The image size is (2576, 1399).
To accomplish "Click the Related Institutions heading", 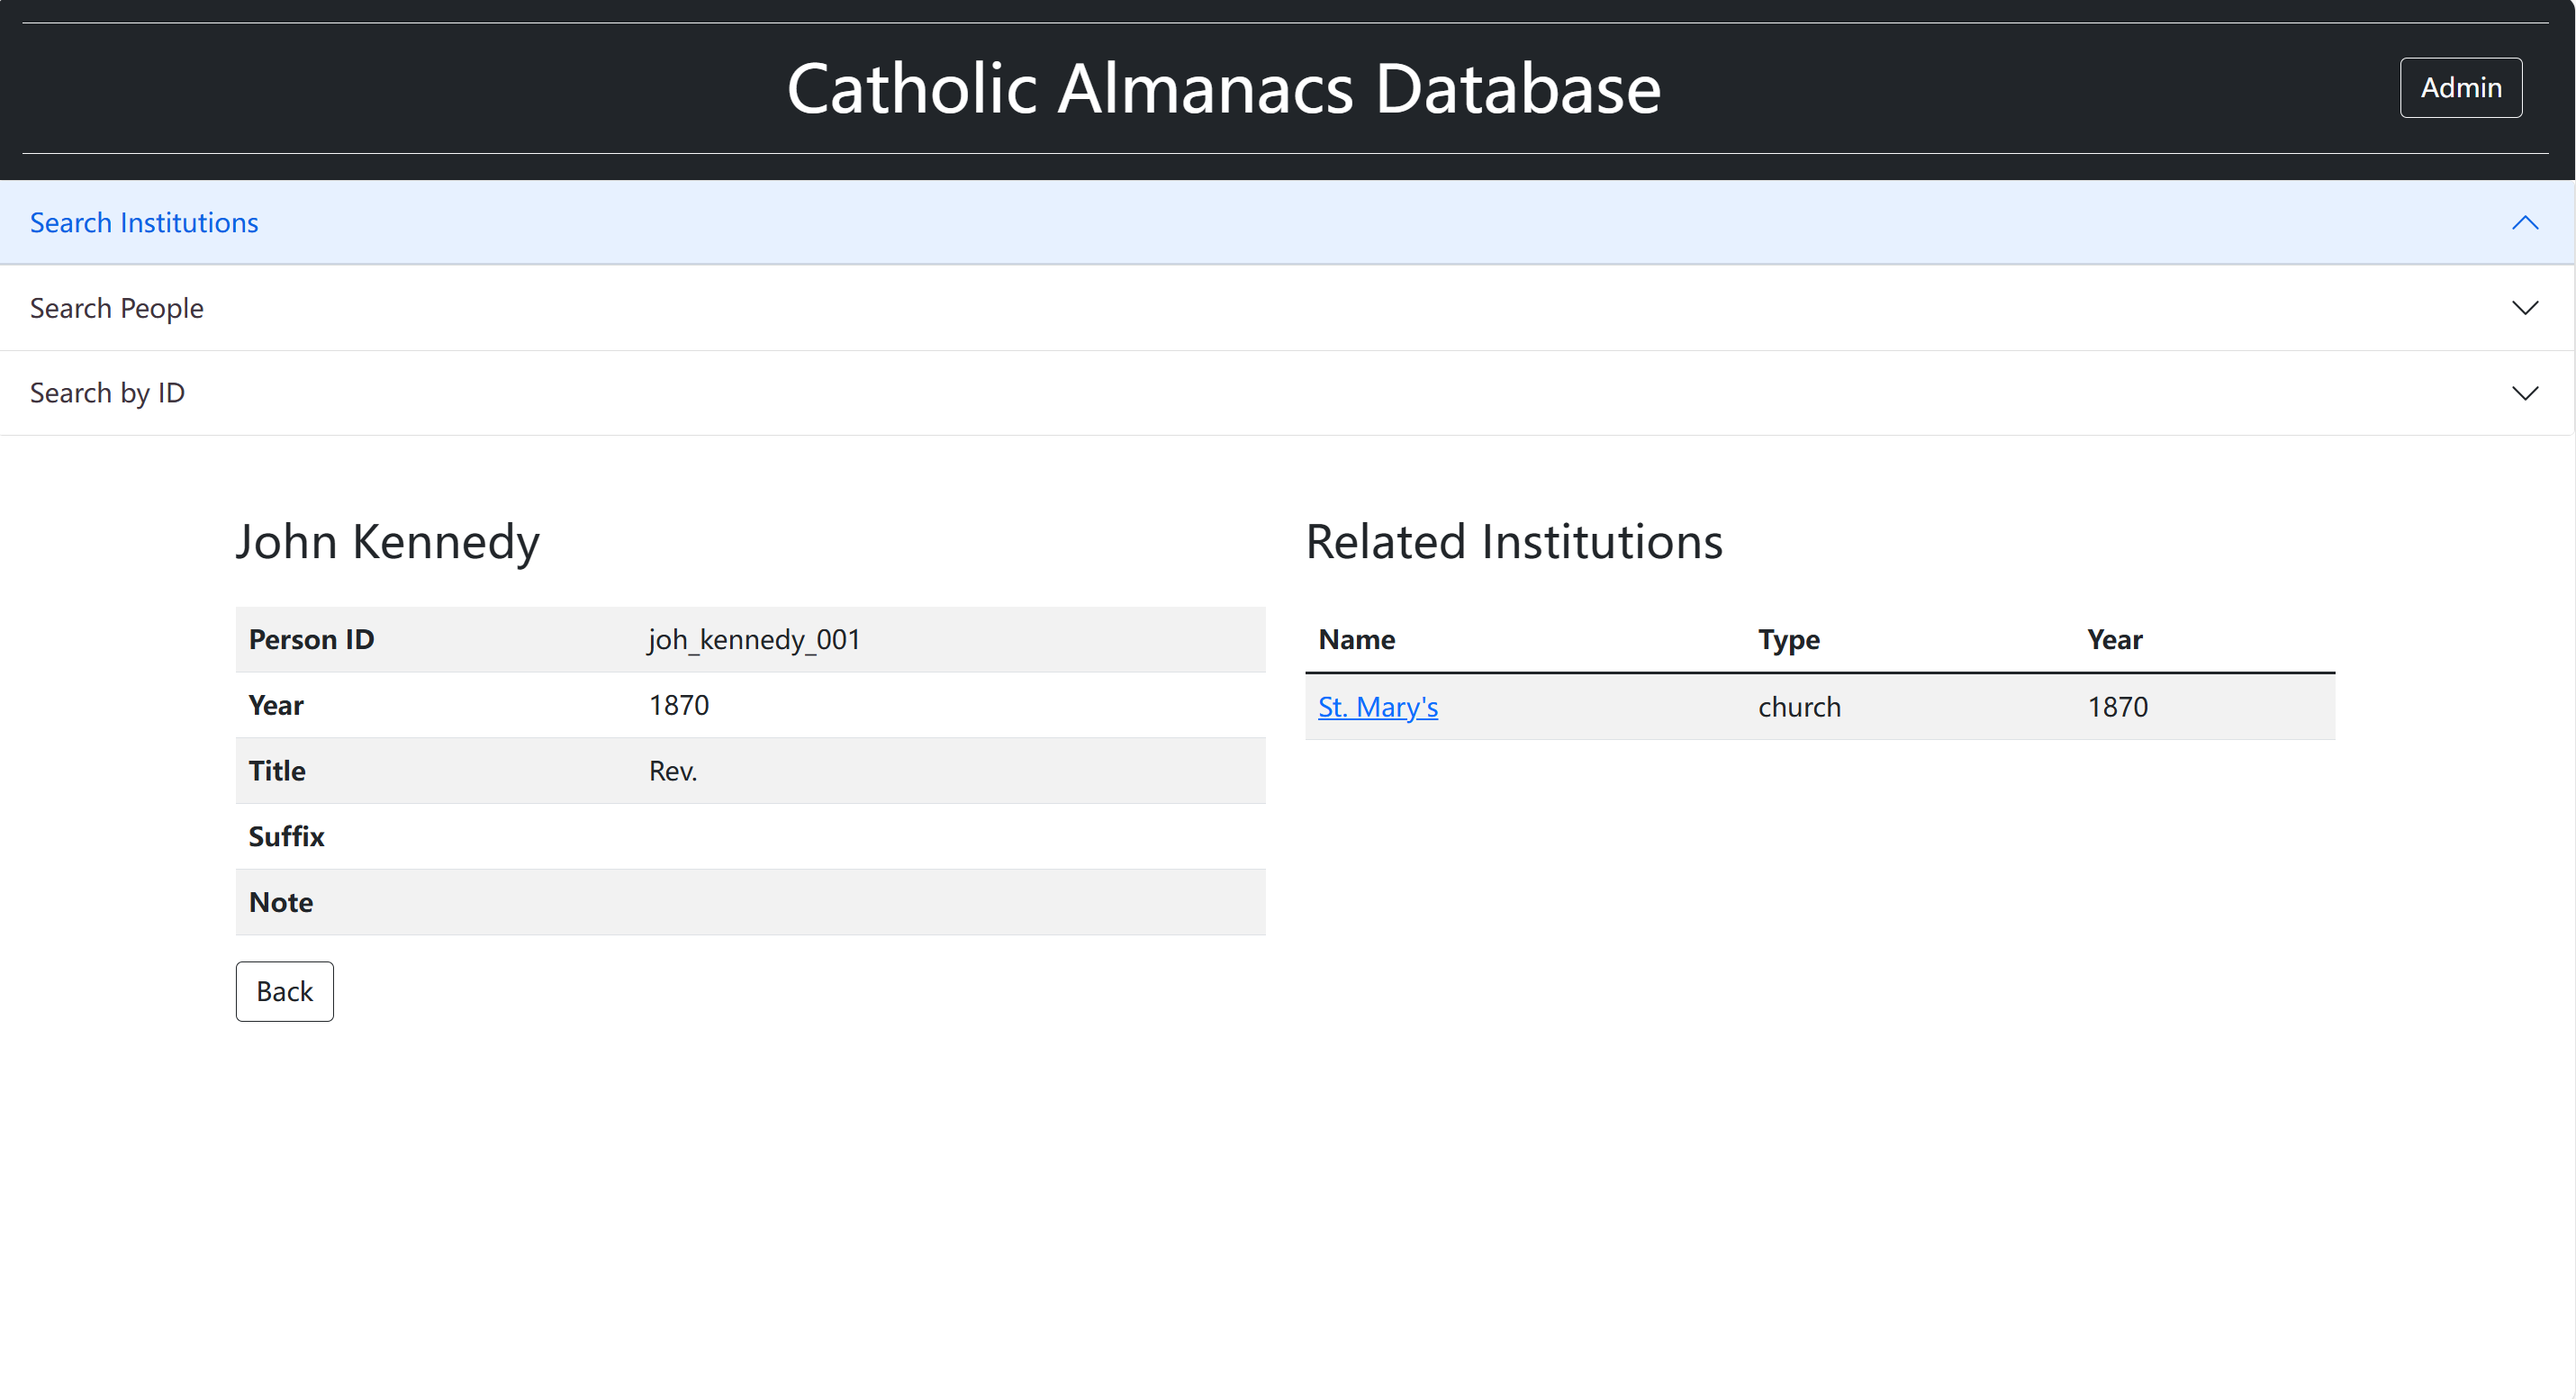I will point(1514,542).
